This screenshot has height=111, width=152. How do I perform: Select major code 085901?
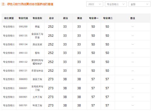pyautogui.click(x=23, y=97)
